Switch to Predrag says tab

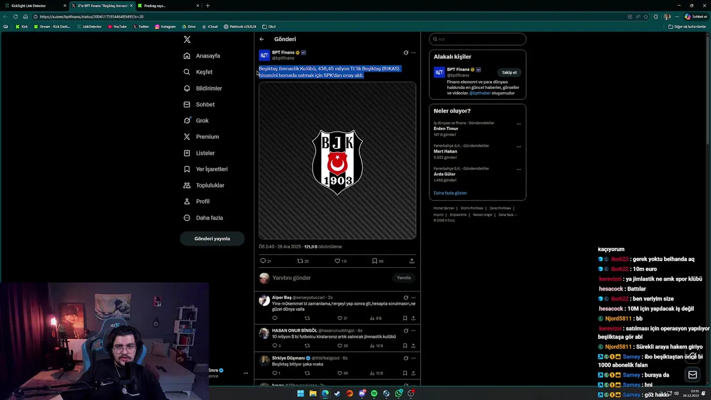[168, 6]
